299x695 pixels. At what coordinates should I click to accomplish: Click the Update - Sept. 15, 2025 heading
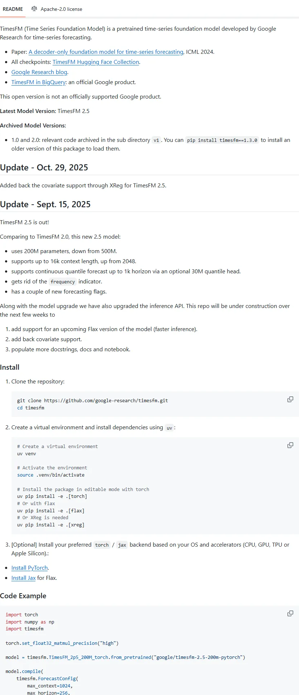[45, 204]
